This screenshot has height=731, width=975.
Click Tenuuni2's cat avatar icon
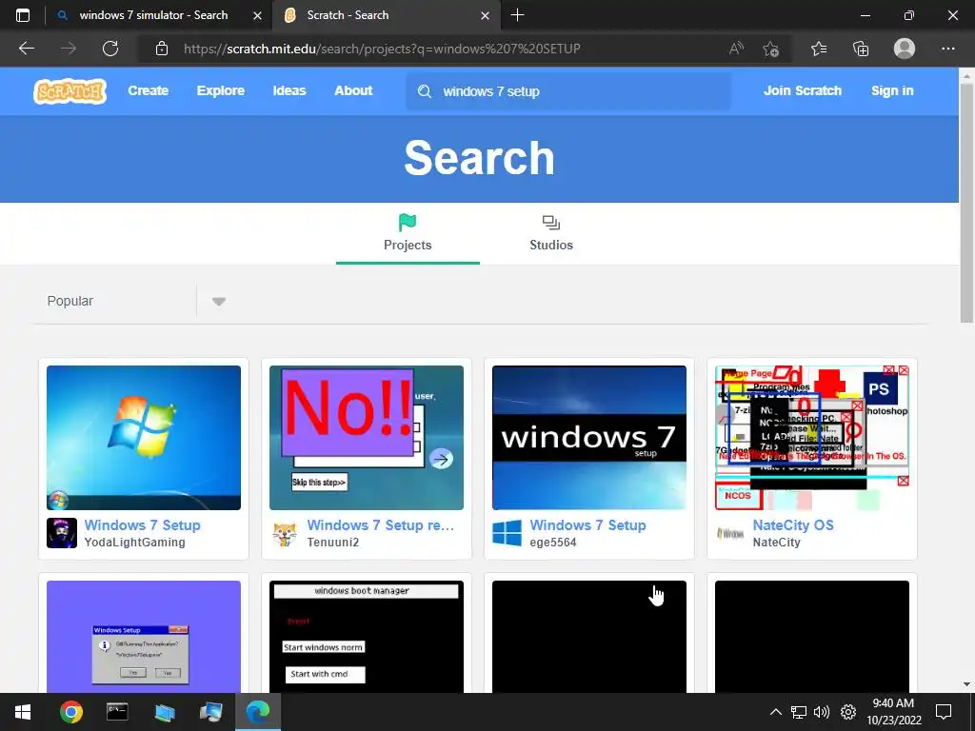tap(285, 533)
